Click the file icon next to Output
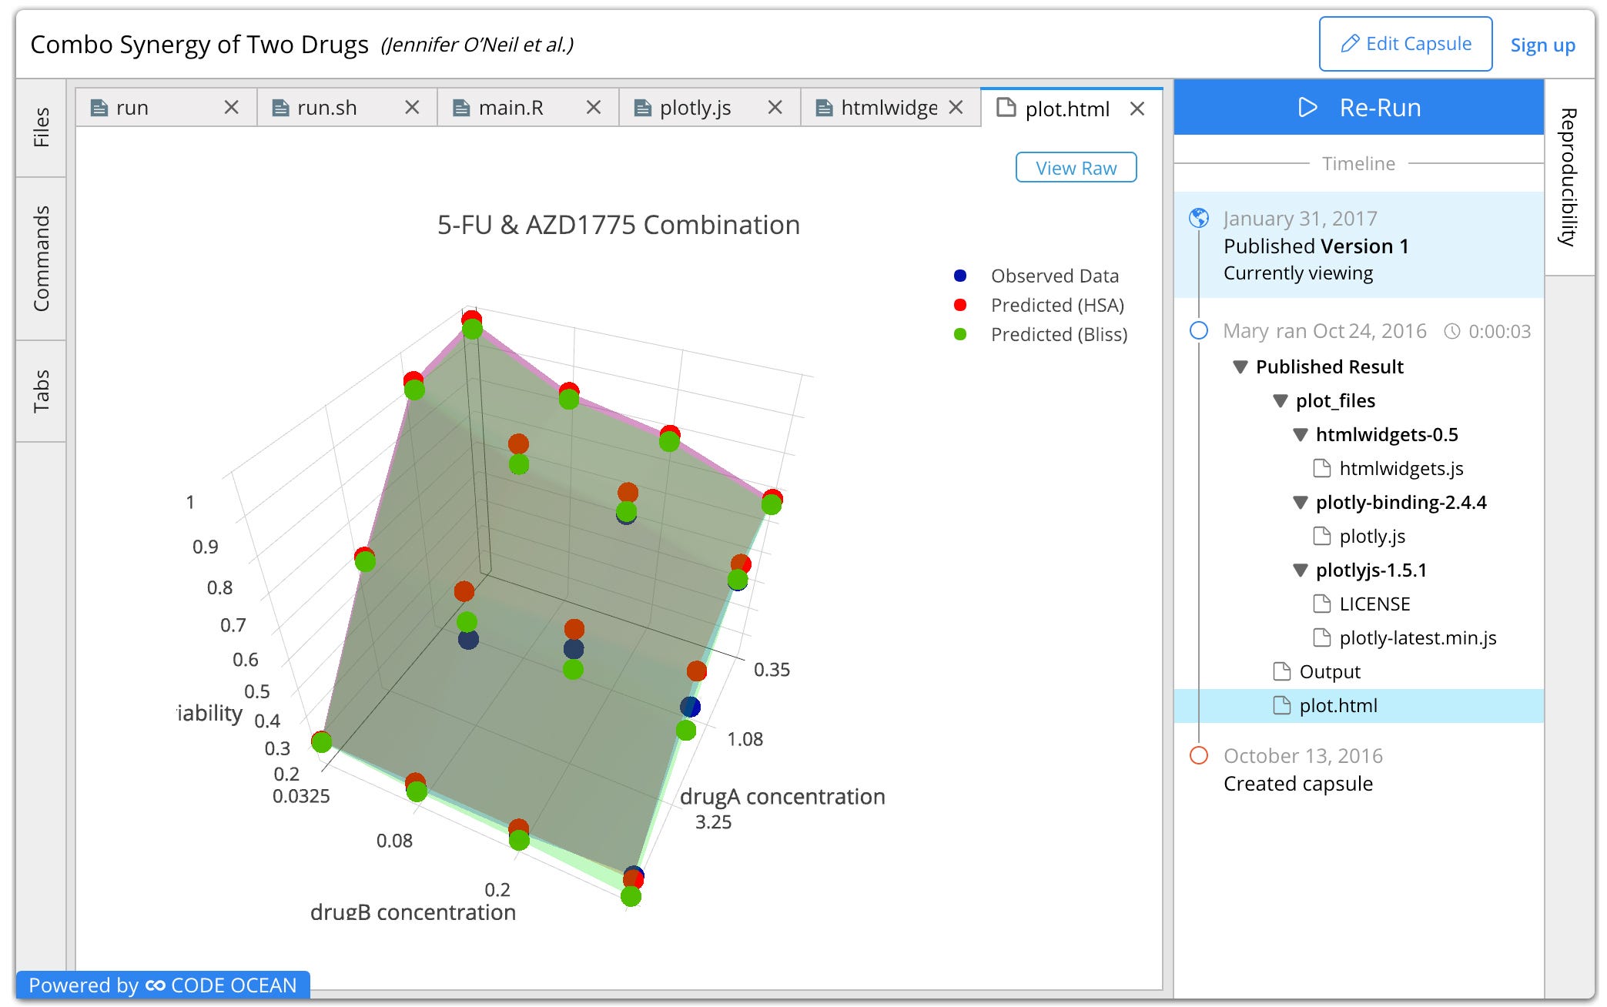The width and height of the screenshot is (1607, 1007). click(x=1281, y=671)
